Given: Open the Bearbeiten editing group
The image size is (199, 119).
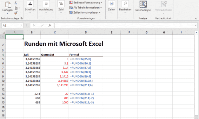Looking at the screenshot, I should click(125, 7).
